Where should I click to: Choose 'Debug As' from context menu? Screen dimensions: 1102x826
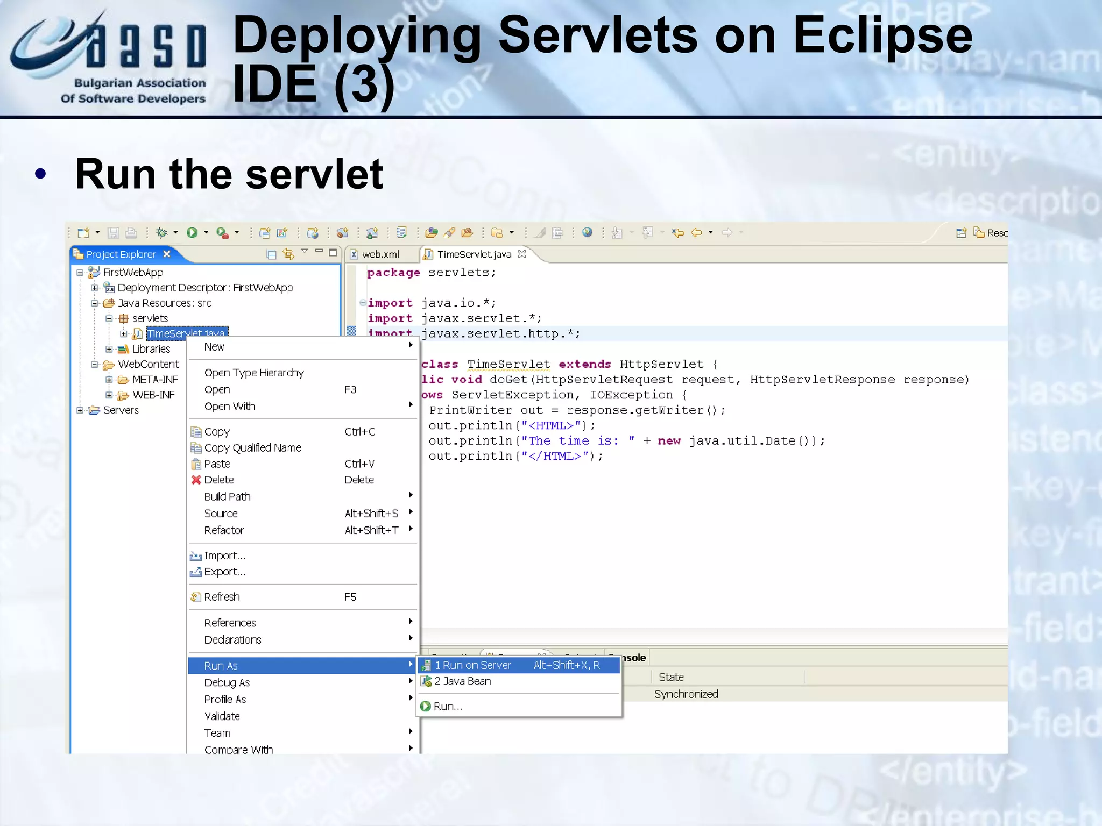pos(227,682)
